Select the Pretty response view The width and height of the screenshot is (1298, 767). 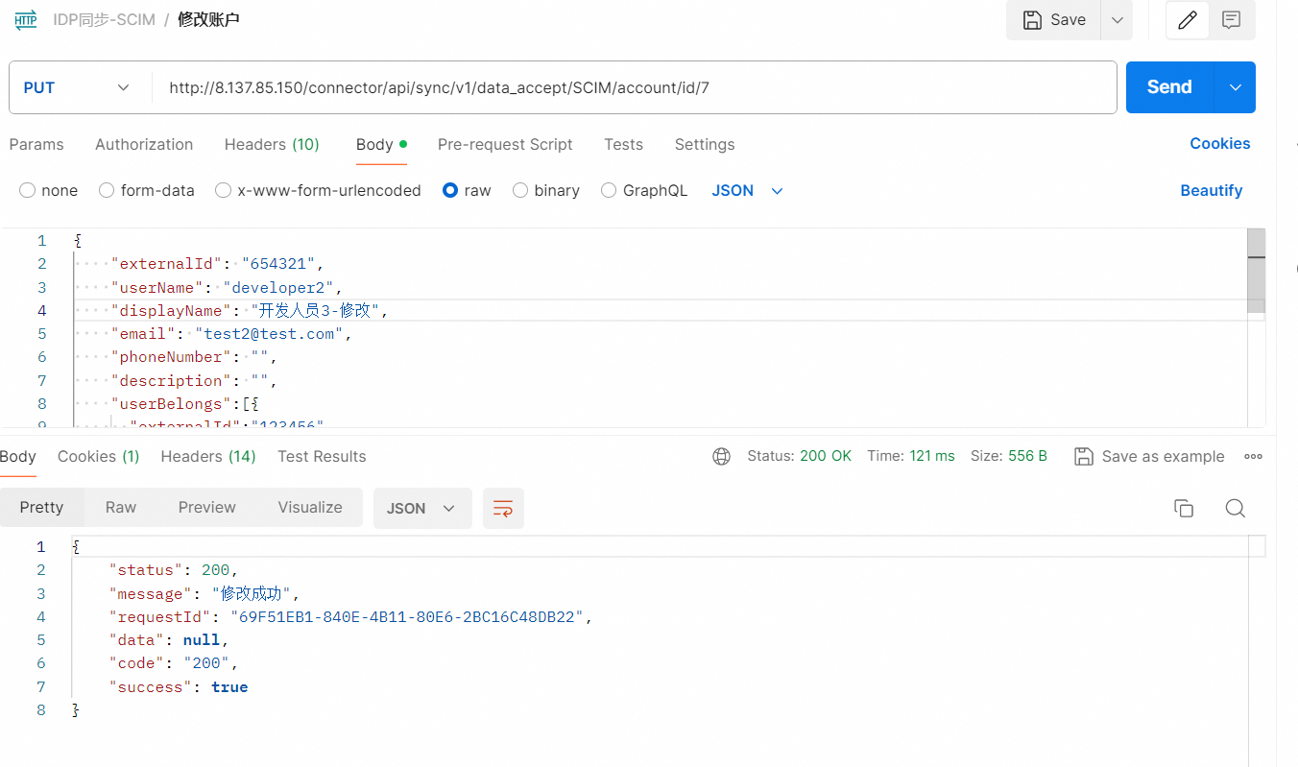(x=41, y=507)
